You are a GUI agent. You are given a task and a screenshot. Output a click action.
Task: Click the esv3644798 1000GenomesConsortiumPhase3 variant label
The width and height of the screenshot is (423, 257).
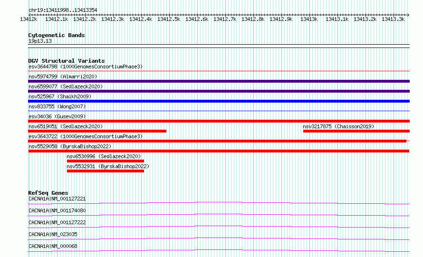tap(86, 67)
